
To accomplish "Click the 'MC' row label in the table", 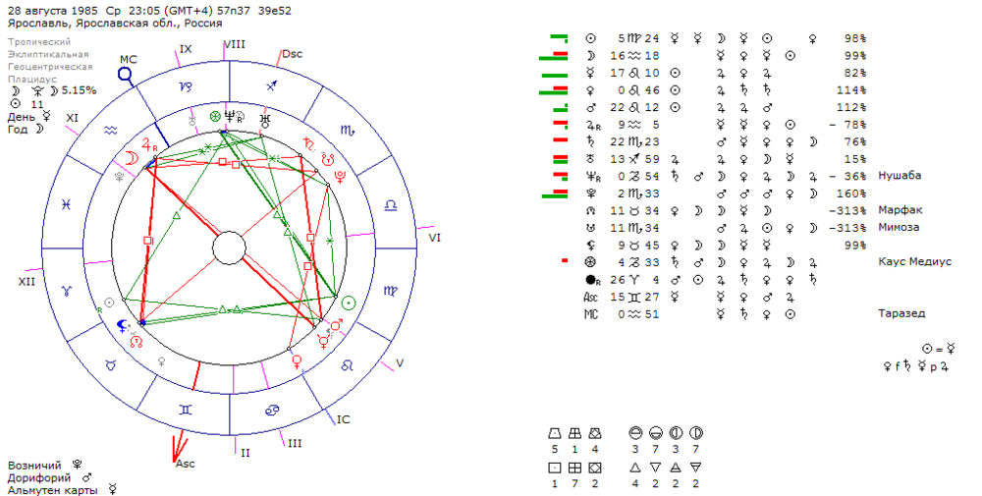I will 590,314.
